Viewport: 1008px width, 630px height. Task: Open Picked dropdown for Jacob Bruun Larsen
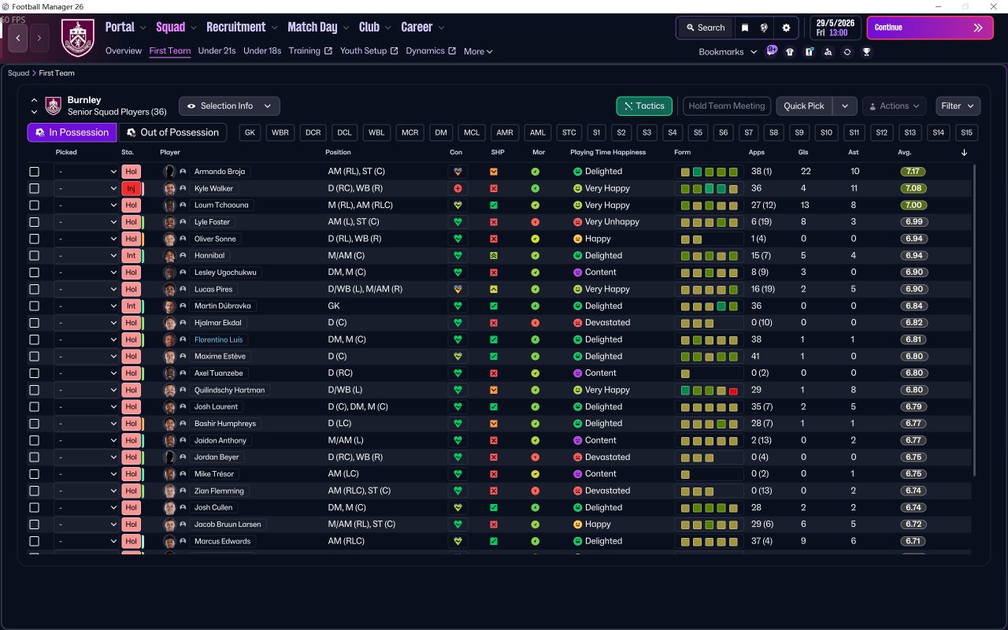click(86, 524)
